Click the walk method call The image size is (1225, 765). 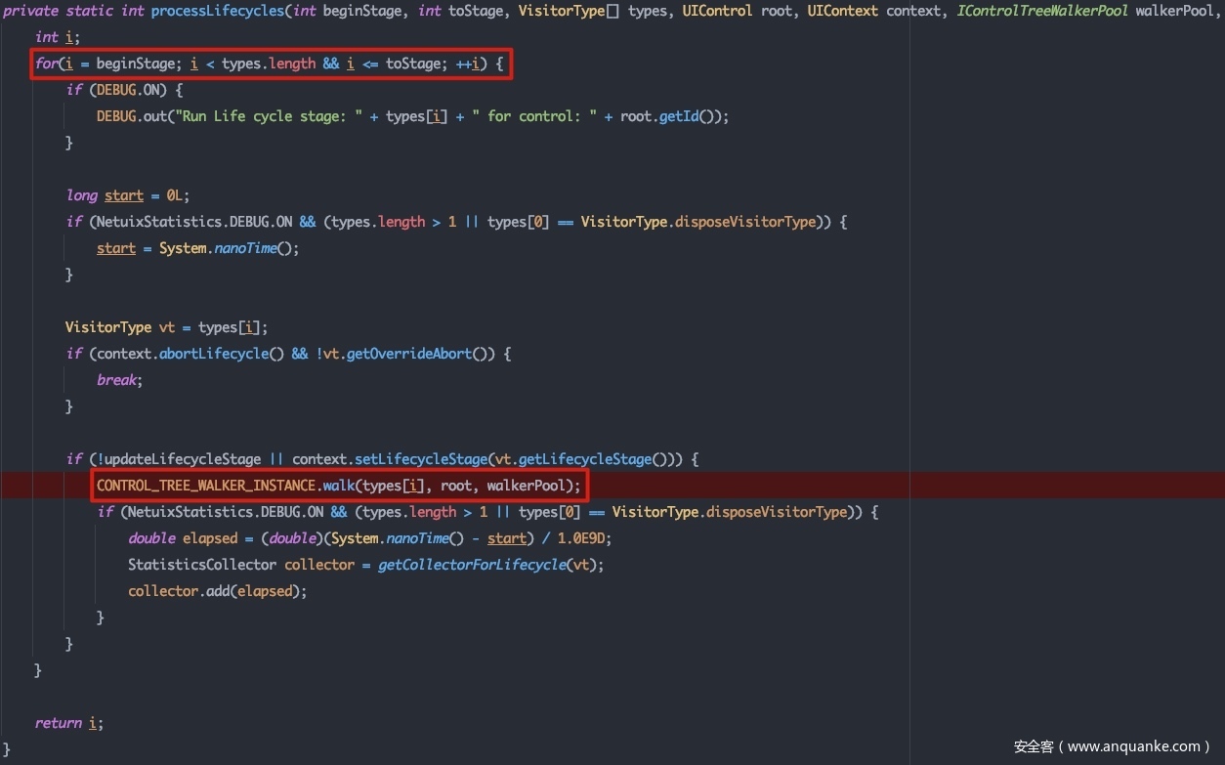338,486
